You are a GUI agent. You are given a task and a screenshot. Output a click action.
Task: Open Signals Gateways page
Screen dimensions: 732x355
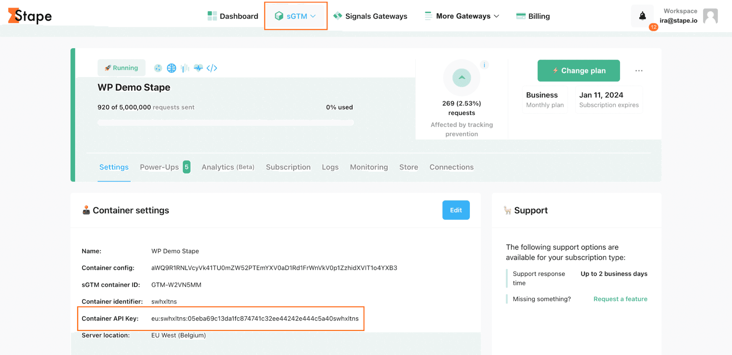tap(370, 16)
